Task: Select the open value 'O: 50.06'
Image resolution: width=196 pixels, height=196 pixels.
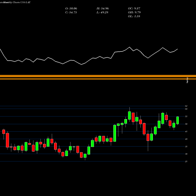Action: pos(71,9)
